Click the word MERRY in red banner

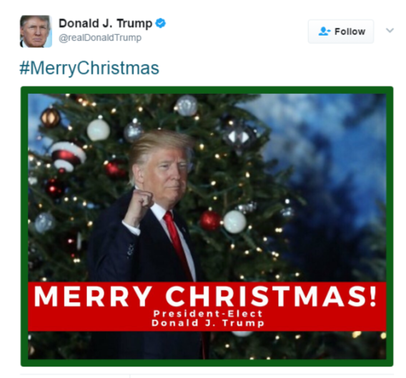(93, 297)
